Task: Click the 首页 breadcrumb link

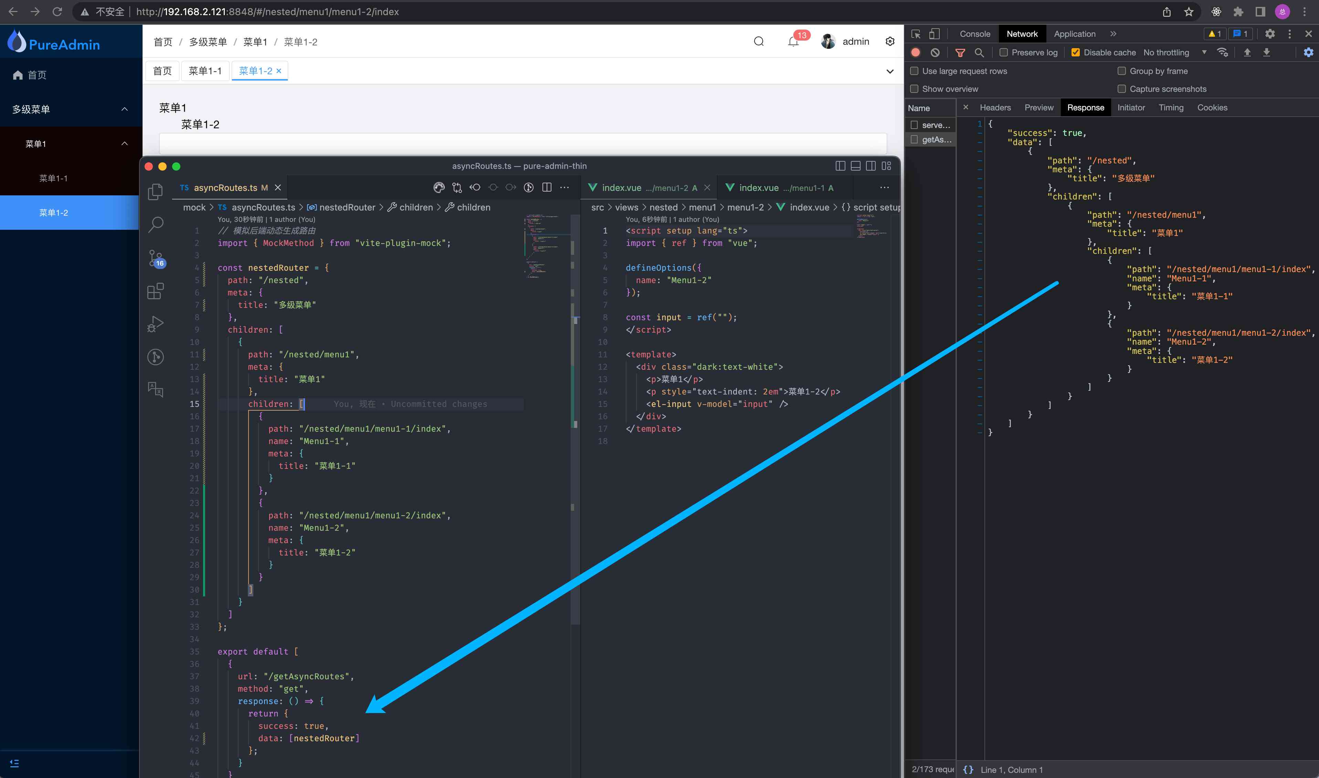Action: point(163,42)
